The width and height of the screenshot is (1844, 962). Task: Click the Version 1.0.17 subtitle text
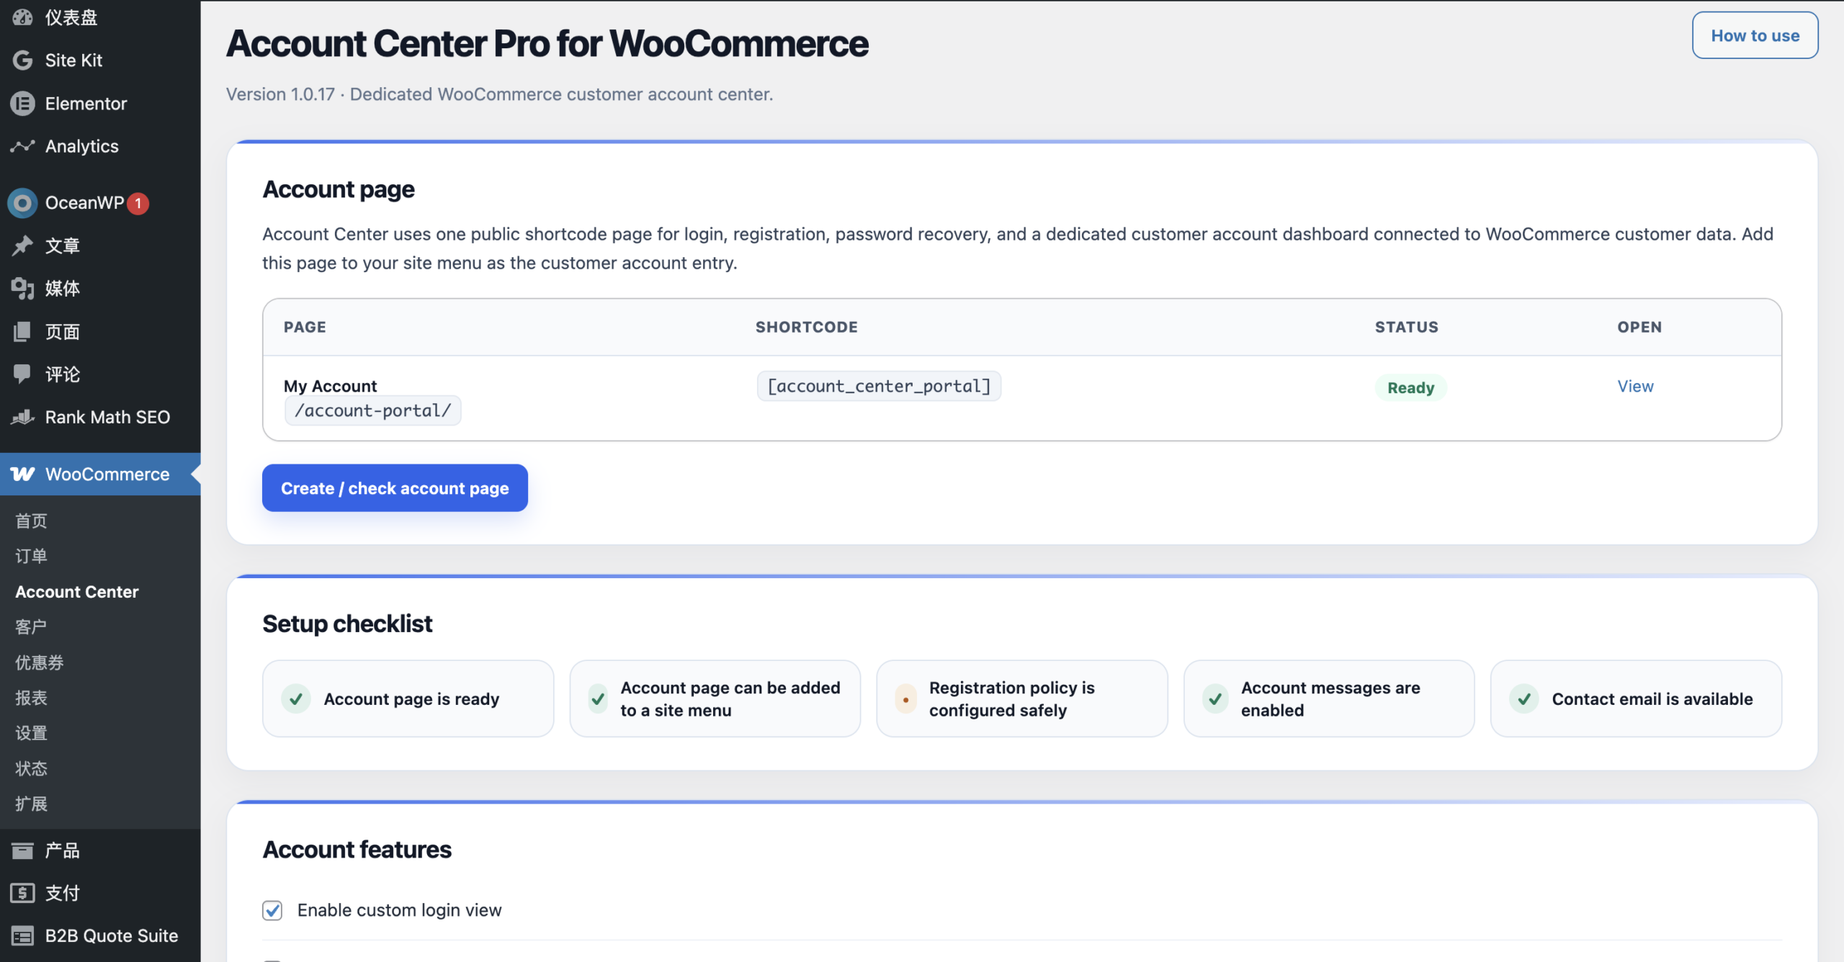499,94
